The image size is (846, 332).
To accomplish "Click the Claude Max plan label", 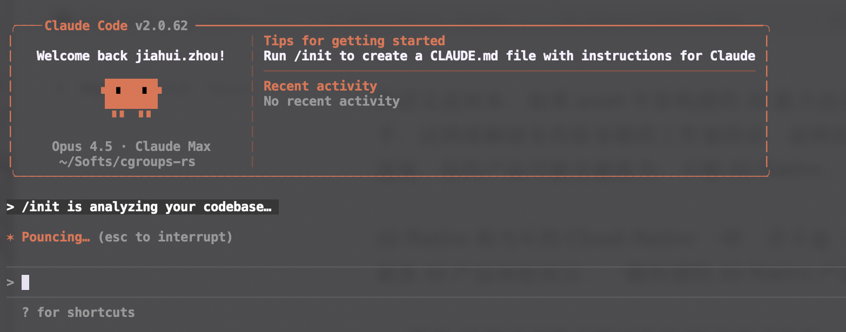I will pos(173,147).
